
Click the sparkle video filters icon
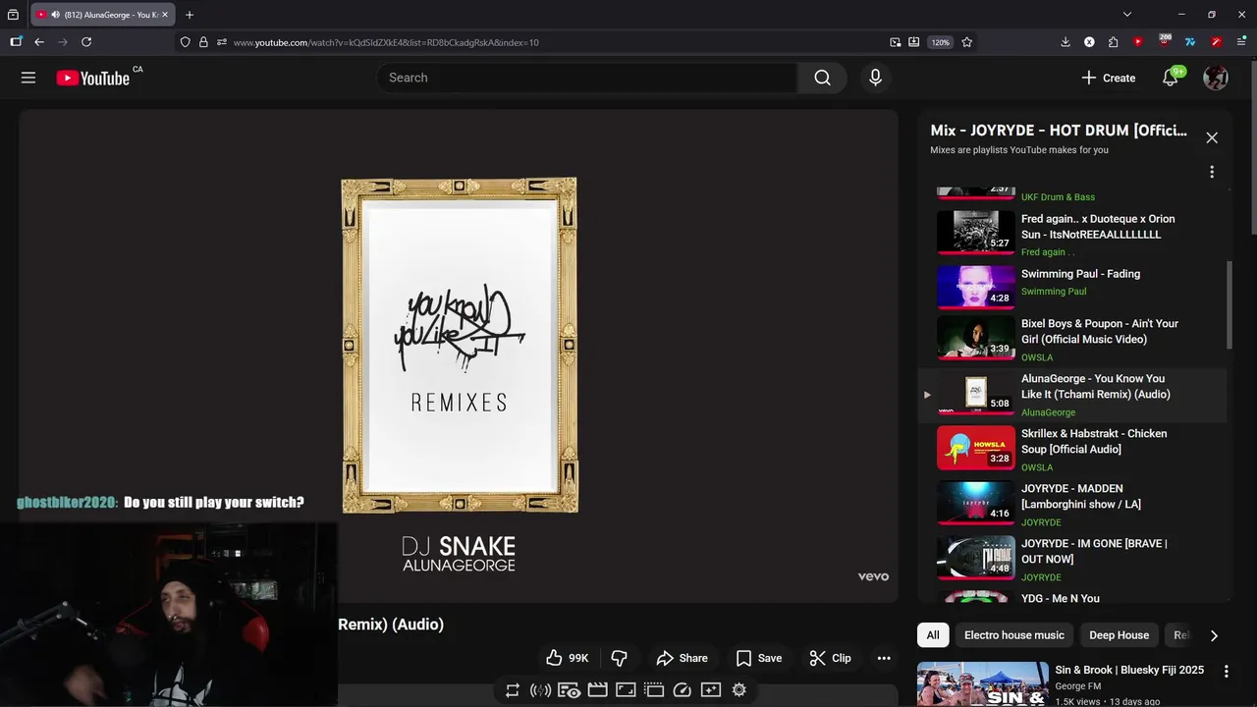(x=711, y=690)
